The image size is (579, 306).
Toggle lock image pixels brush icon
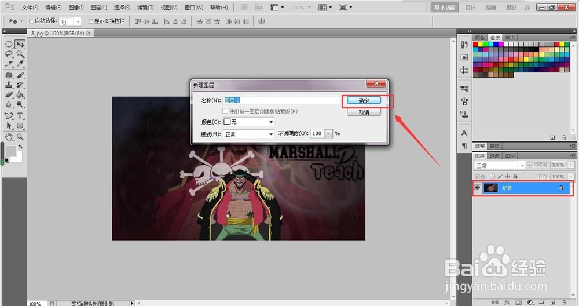pyautogui.click(x=500, y=176)
